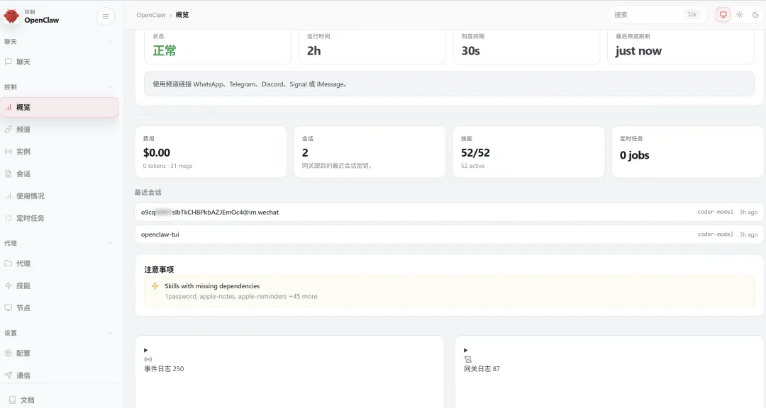The width and height of the screenshot is (766, 408).
Task: Select 使用情况 usage menu item
Action: coord(30,196)
